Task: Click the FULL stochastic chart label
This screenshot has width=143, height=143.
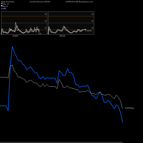Action: click(62, 36)
